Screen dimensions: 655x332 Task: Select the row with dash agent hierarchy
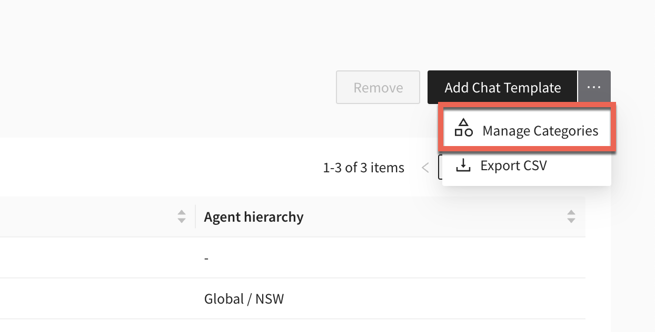click(293, 258)
